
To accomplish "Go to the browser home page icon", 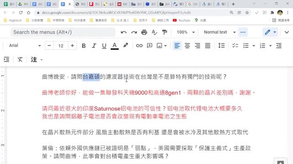I will click(x=28, y=12).
